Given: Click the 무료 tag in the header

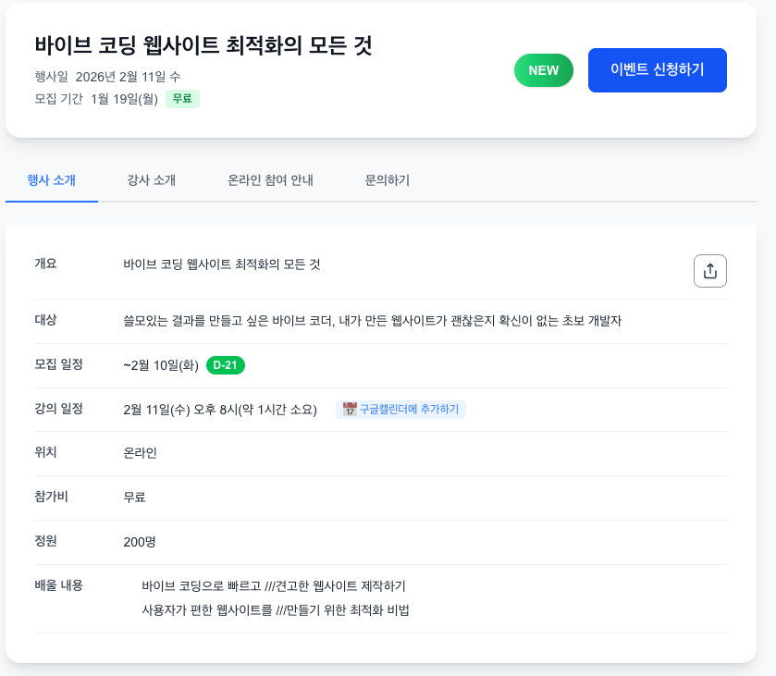Looking at the screenshot, I should [x=182, y=98].
